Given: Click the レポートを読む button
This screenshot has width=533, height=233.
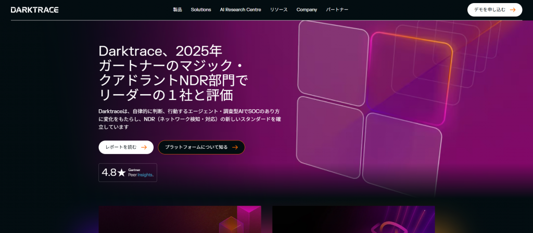Looking at the screenshot, I should 126,147.
